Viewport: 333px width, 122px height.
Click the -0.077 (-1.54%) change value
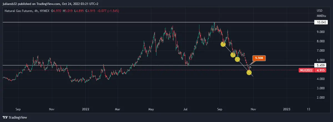coord(107,11)
